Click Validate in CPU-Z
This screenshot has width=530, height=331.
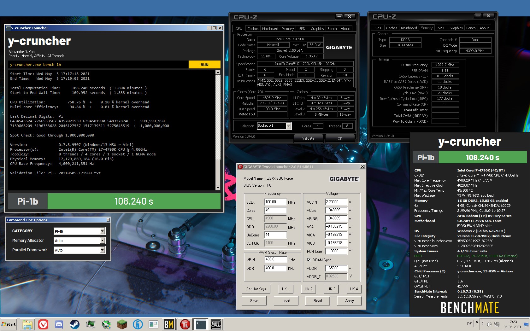pos(308,138)
